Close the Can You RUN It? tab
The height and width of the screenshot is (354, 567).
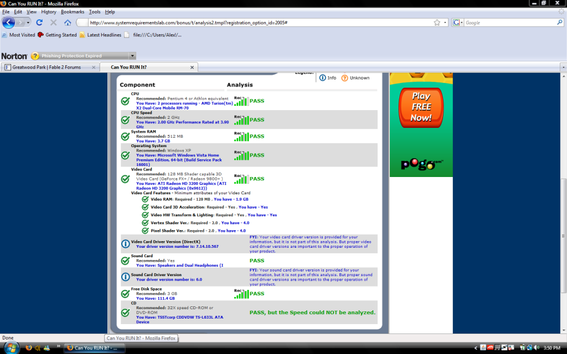[192, 67]
